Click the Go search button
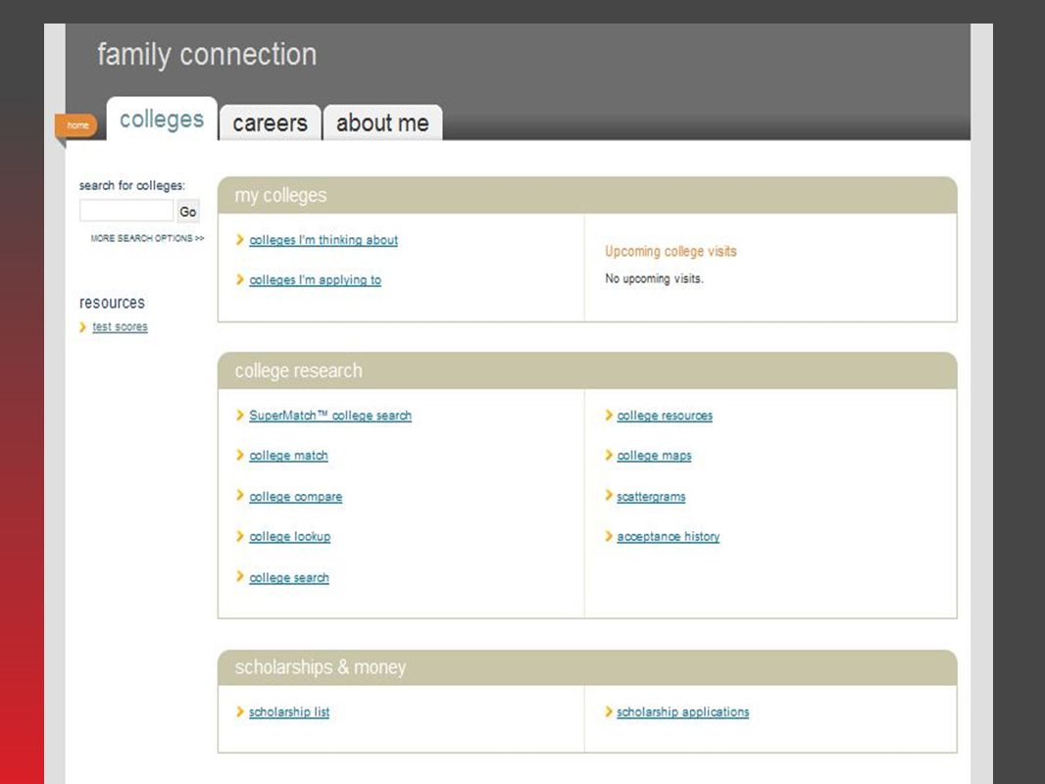The height and width of the screenshot is (784, 1045). [188, 211]
